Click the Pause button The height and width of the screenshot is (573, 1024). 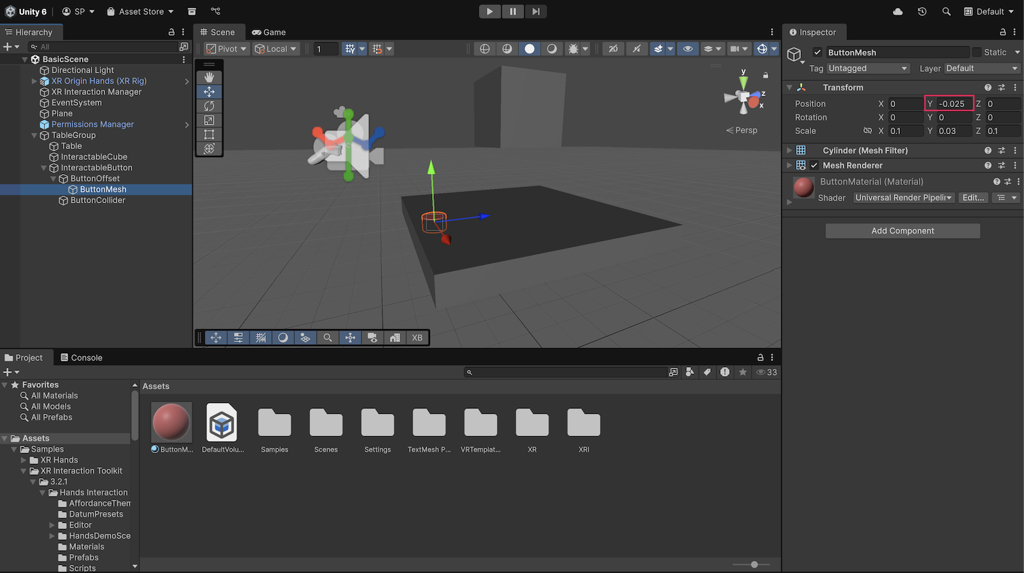tap(513, 12)
